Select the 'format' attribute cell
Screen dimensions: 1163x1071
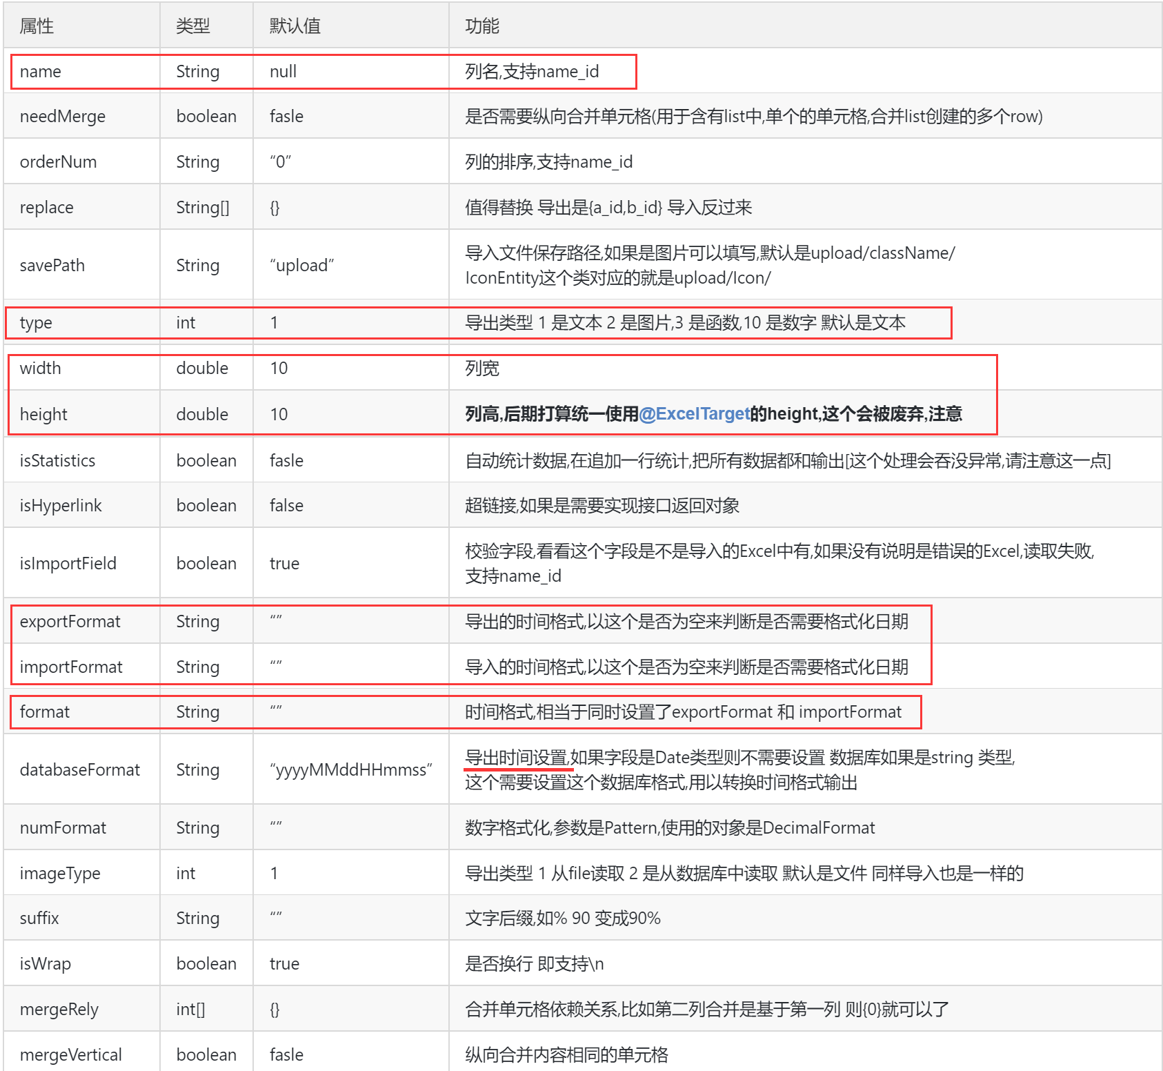[81, 711]
